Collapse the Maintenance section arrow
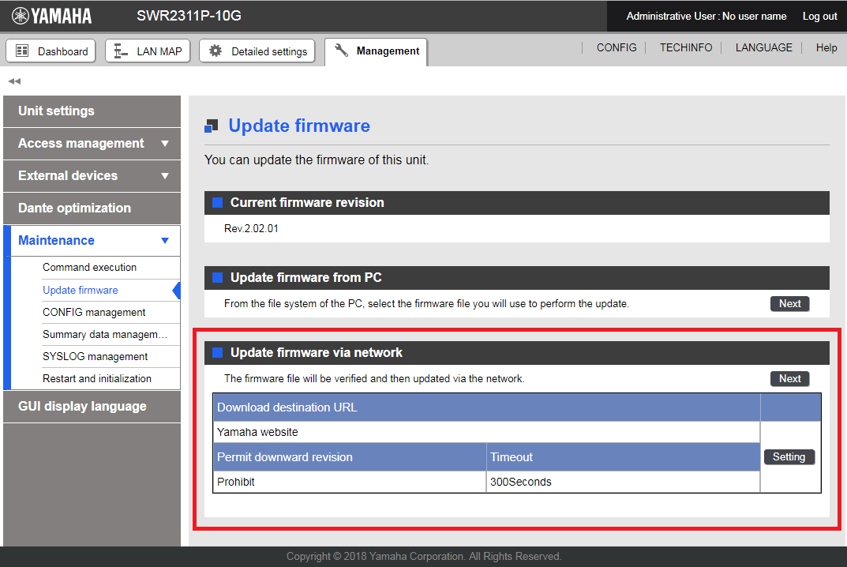Image resolution: width=847 pixels, height=567 pixels. click(x=165, y=241)
